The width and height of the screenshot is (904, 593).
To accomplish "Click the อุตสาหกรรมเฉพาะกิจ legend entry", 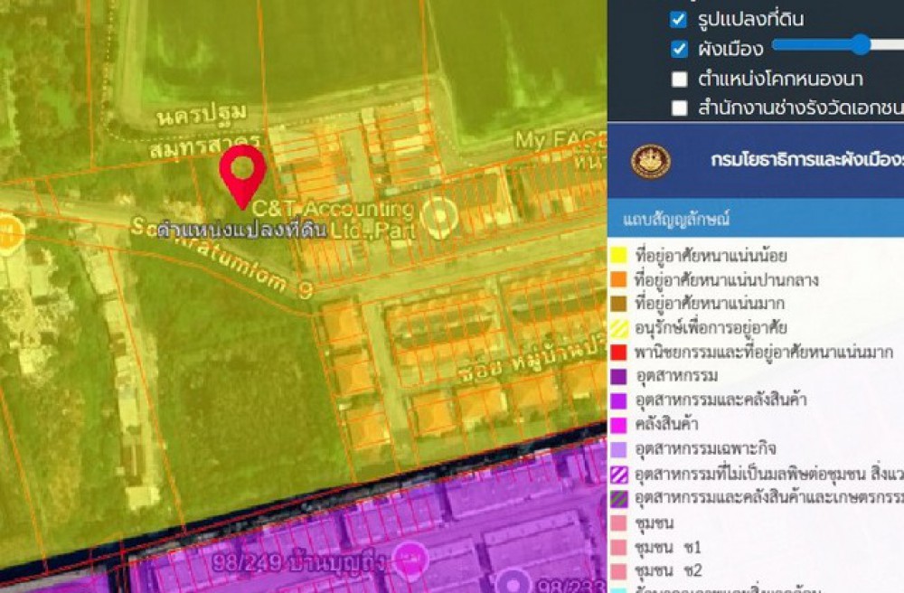I will pos(705,450).
